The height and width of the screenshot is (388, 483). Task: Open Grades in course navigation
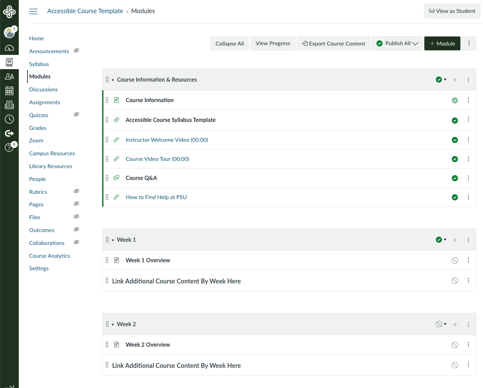pos(38,128)
